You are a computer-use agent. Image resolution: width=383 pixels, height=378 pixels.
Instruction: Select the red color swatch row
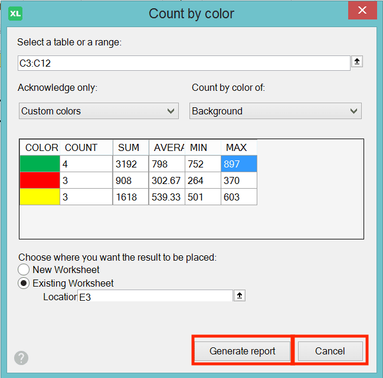pos(40,180)
